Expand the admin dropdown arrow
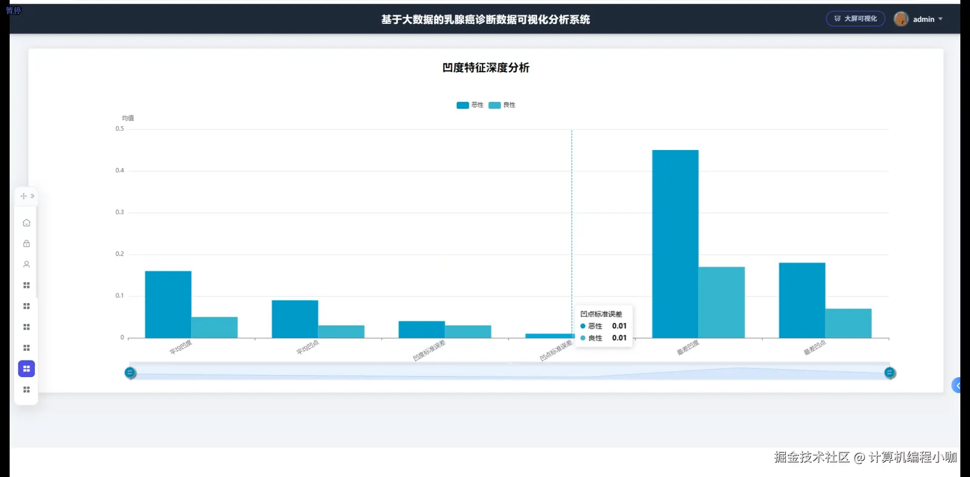The width and height of the screenshot is (970, 477). coord(941,19)
